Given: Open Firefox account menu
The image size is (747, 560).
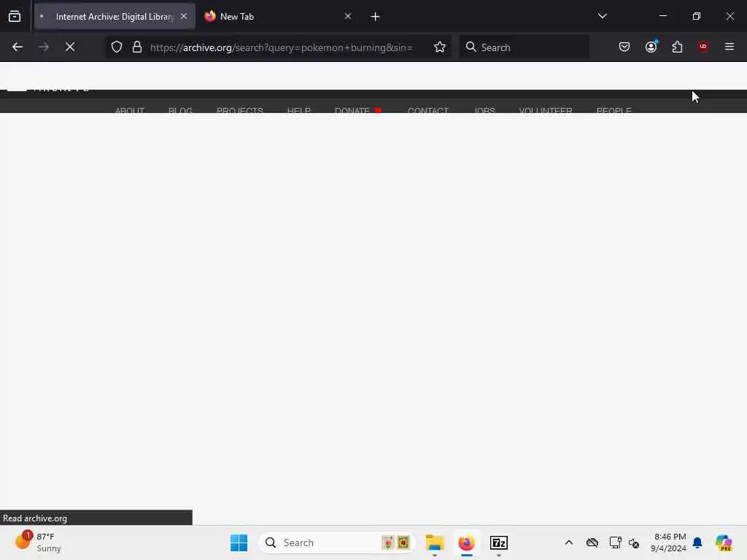Looking at the screenshot, I should [x=651, y=47].
